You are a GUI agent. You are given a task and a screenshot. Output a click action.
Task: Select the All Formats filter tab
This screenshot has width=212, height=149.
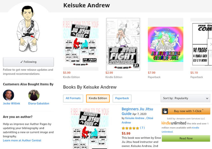(x=73, y=98)
